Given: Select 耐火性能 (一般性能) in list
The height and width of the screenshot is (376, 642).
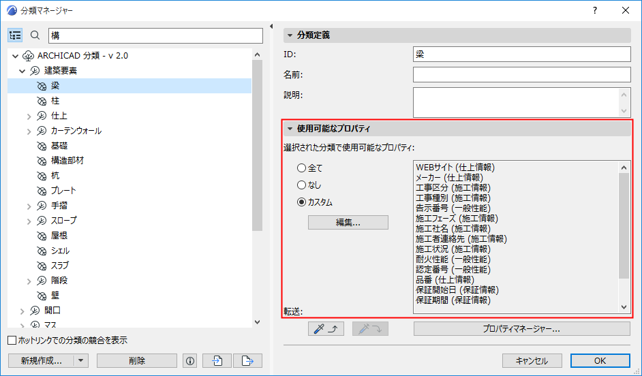Looking at the screenshot, I should coord(453,260).
